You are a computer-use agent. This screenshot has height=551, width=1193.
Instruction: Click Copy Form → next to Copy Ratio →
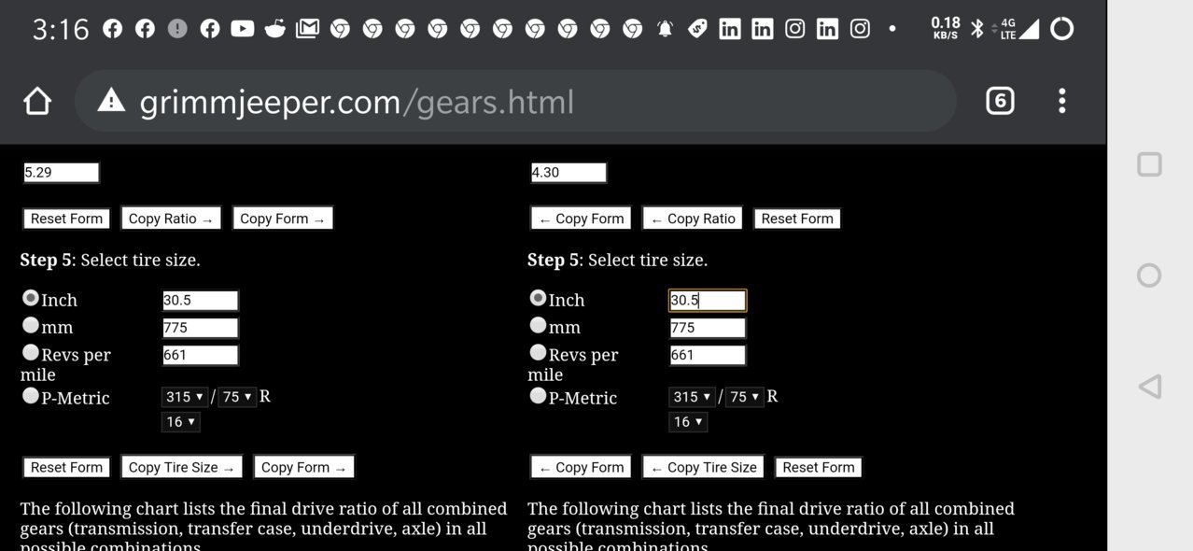pos(282,219)
